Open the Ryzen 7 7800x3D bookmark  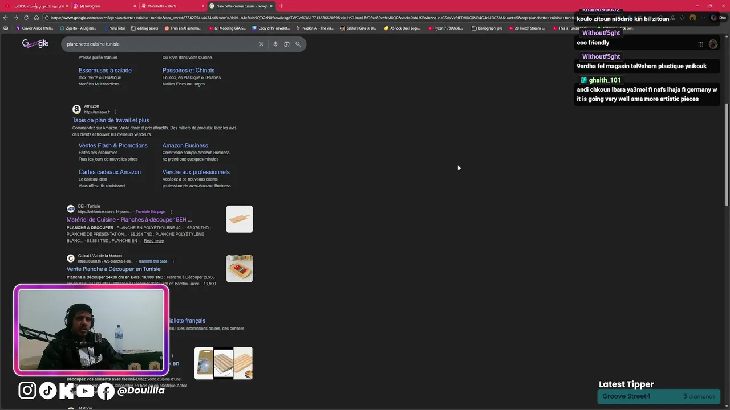pos(446,28)
